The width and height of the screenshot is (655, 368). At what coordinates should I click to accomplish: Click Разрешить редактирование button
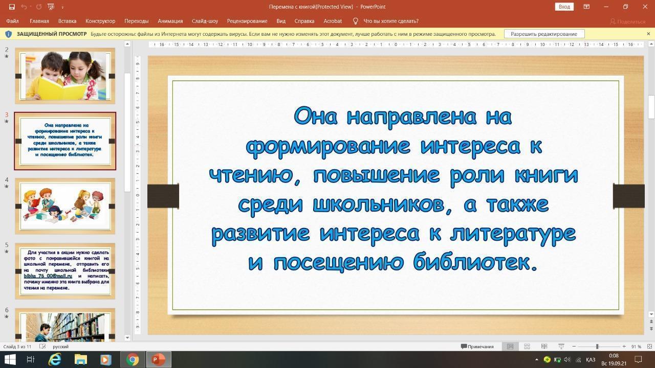(x=544, y=34)
